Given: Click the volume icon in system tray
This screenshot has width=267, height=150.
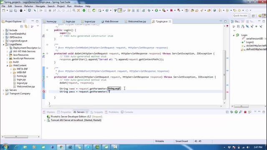Looking at the screenshot, I should [x=248, y=147].
